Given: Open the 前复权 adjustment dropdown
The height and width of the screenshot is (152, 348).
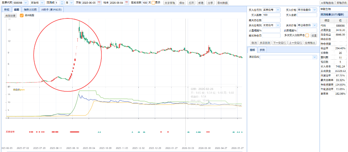Looking at the screenshot, I should 42,3.
